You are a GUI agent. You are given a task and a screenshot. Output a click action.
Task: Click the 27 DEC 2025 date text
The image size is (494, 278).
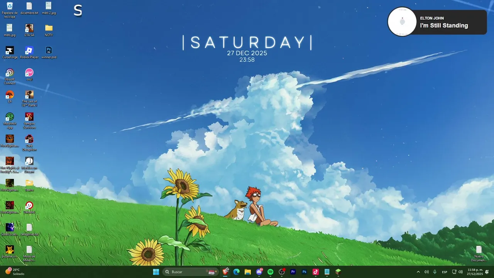(247, 53)
